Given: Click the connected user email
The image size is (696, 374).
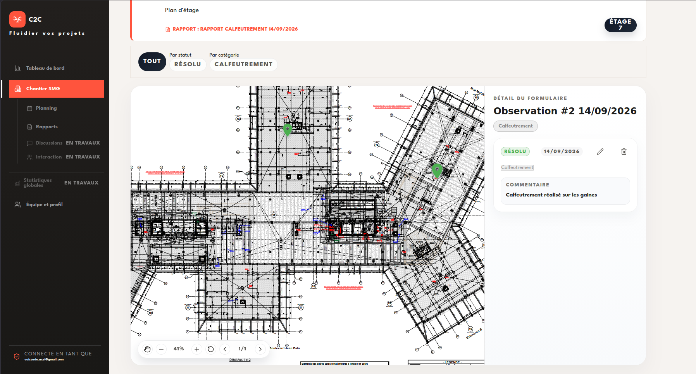Looking at the screenshot, I should point(44,360).
